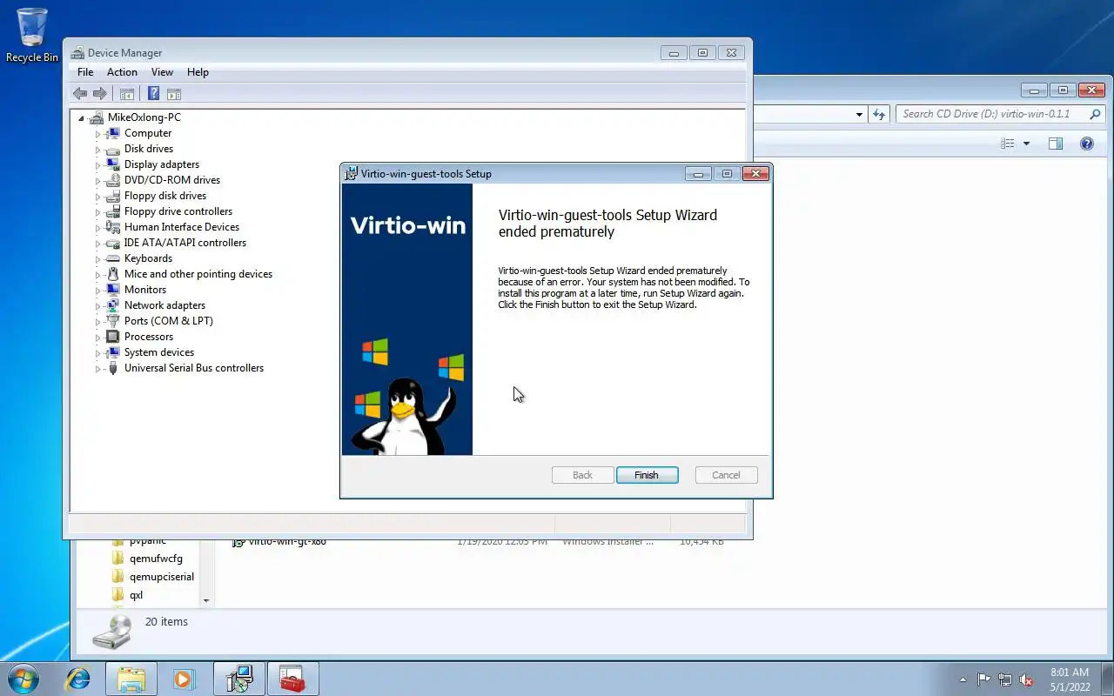Viewport: 1114px width, 696px height.
Task: Open the blue Help icon in Device Manager toolbar
Action: click(x=153, y=94)
